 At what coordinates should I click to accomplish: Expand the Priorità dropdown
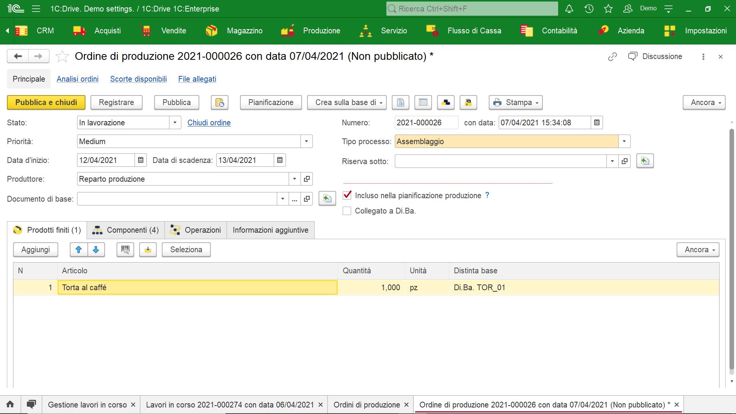[306, 141]
